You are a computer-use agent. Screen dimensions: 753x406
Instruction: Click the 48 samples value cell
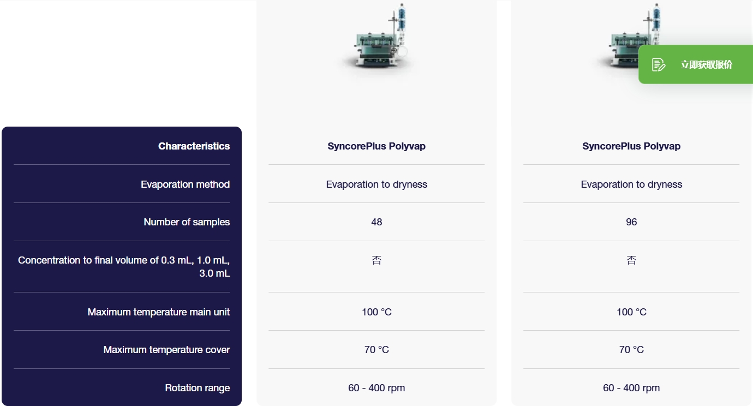pos(376,222)
